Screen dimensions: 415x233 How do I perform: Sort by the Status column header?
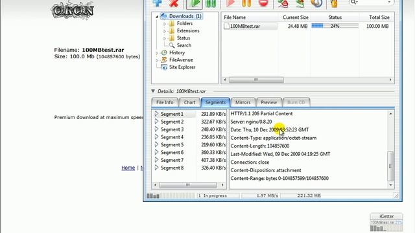pos(335,17)
